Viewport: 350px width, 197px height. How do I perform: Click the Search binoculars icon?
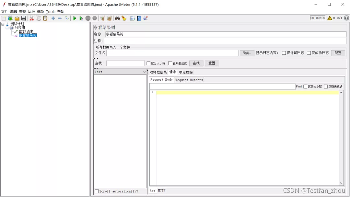117,18
